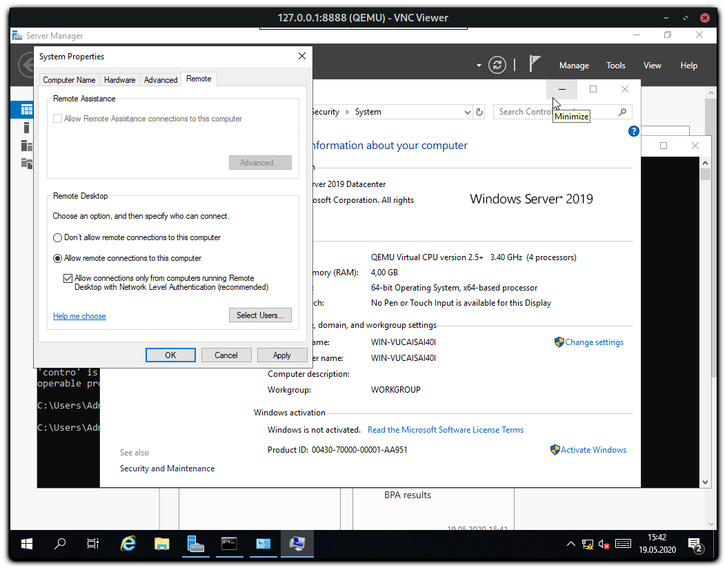The width and height of the screenshot is (727, 570).
Task: Open Task View on the taskbar
Action: [x=93, y=544]
